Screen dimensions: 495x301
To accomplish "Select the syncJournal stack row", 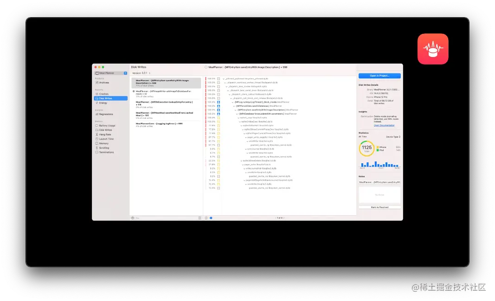I will click(x=260, y=149).
